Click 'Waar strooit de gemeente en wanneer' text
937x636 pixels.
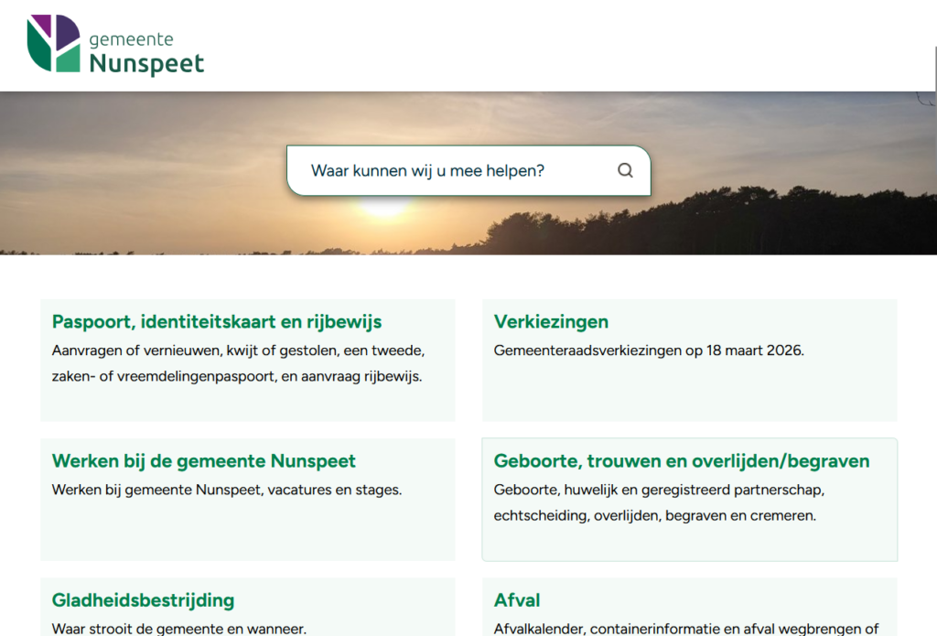[179, 629]
